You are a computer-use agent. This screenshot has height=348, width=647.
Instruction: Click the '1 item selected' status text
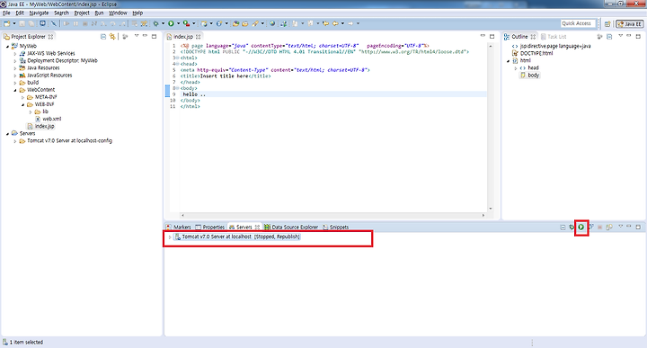point(26,343)
